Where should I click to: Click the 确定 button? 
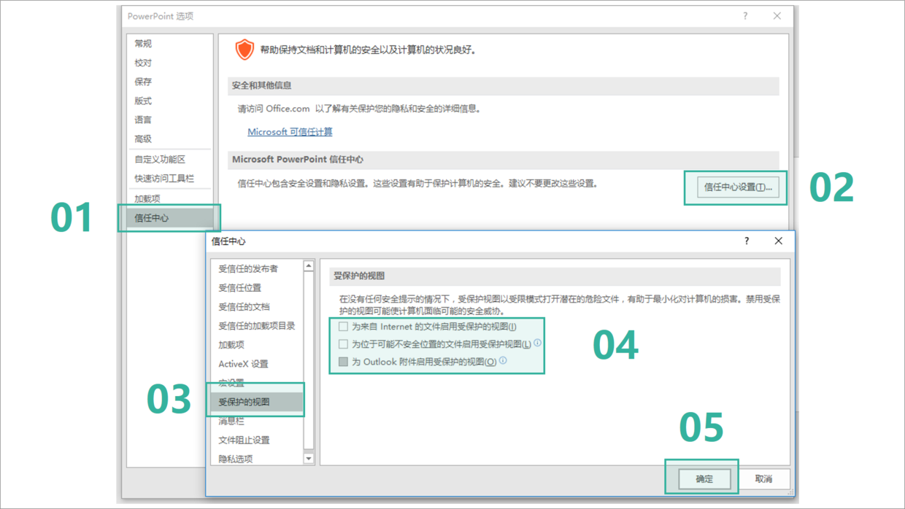tap(704, 479)
